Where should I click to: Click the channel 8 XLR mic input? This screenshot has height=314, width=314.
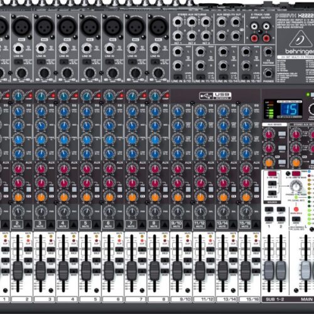pyautogui.click(x=158, y=27)
